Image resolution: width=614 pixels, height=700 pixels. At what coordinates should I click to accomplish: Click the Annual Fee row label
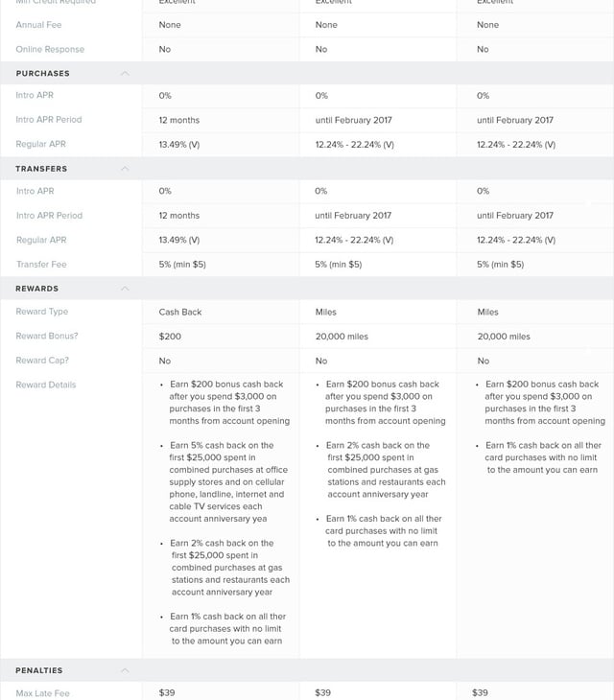point(38,25)
